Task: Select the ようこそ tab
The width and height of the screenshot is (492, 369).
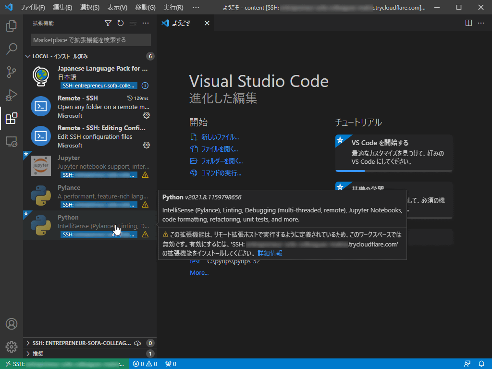Action: pyautogui.click(x=182, y=23)
